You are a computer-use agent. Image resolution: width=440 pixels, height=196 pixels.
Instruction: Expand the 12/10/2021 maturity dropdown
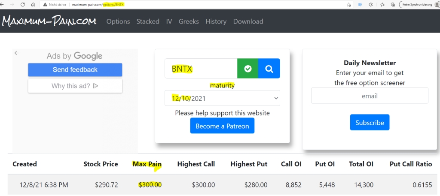[x=222, y=98]
